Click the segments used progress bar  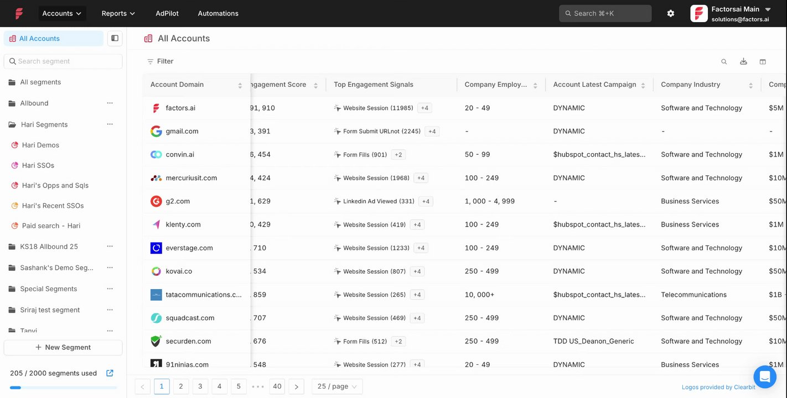tap(63, 387)
